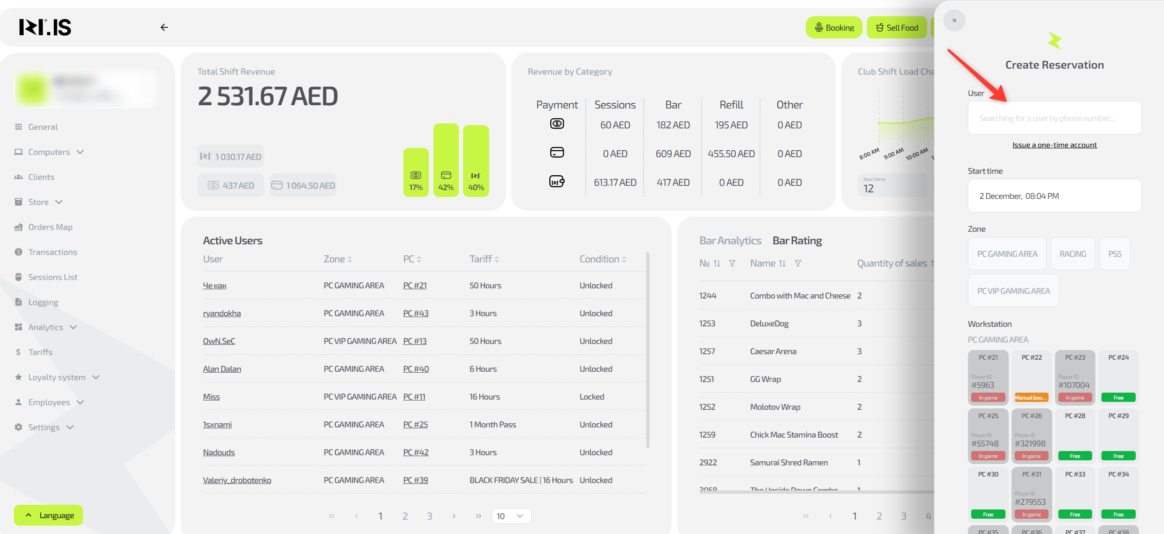Open Orders Map in the sidebar
This screenshot has width=1164, height=534.
click(50, 227)
